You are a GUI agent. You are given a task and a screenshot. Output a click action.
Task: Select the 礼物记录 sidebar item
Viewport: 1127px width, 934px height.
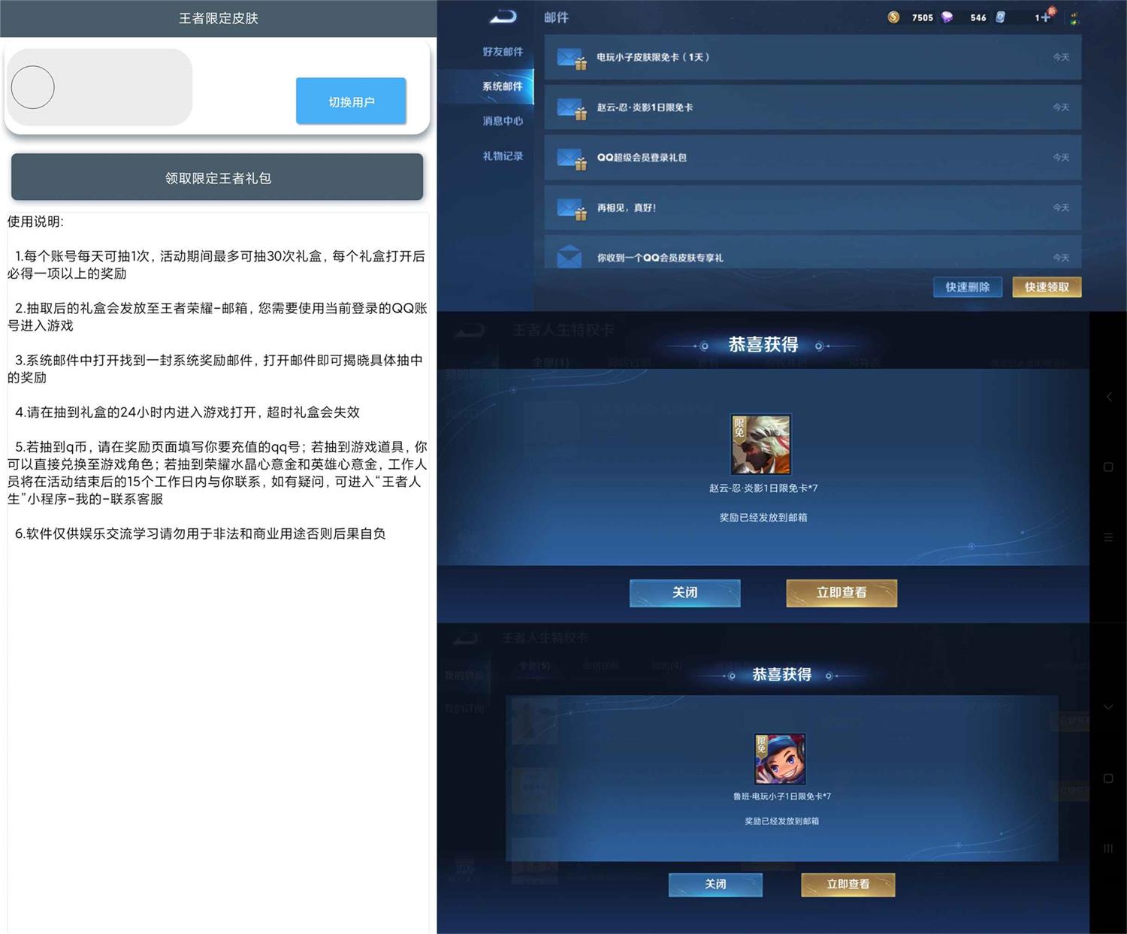tap(502, 156)
